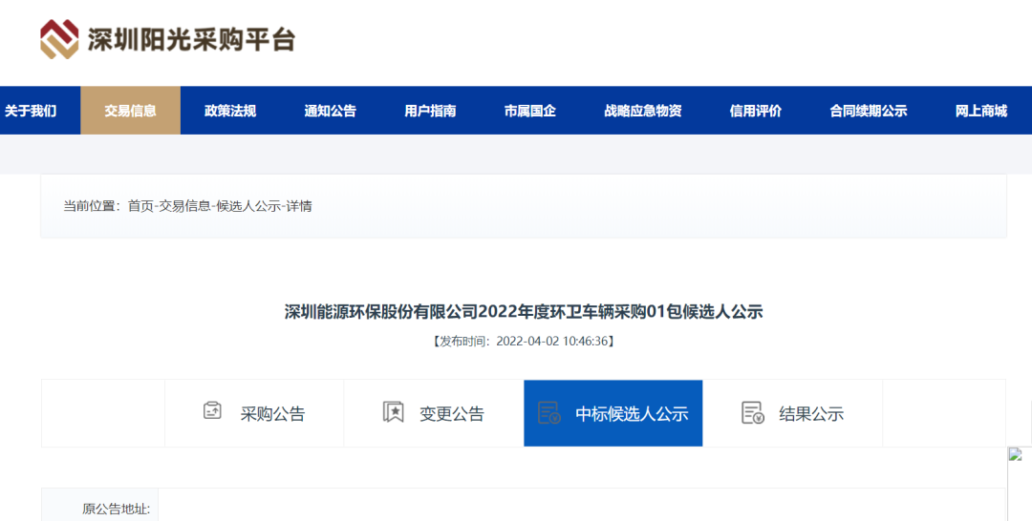Navigate to 信用评价 page

756,111
